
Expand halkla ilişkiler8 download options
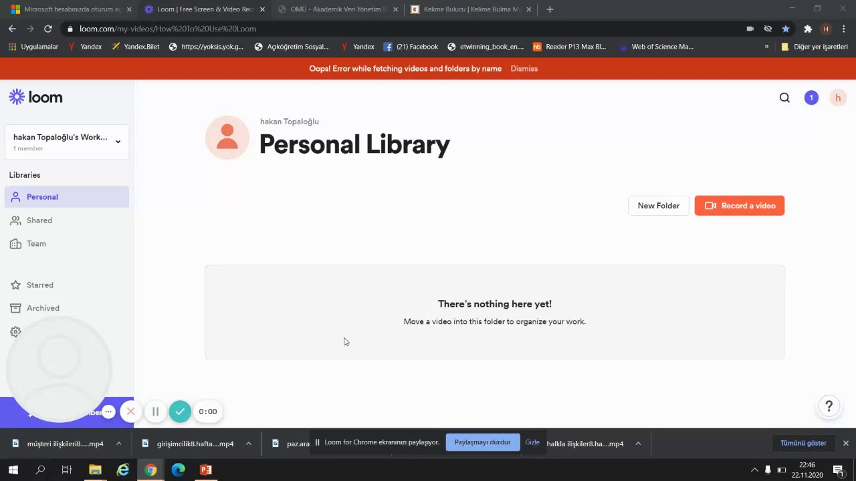(x=638, y=444)
